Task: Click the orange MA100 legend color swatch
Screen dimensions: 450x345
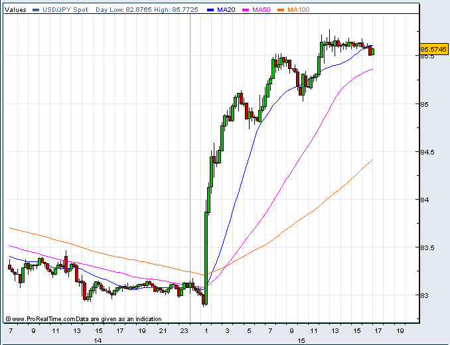Action: coord(281,10)
